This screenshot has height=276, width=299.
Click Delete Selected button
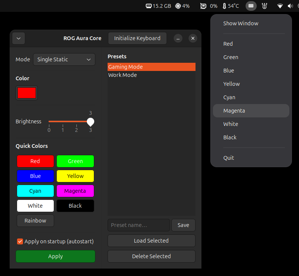click(151, 256)
